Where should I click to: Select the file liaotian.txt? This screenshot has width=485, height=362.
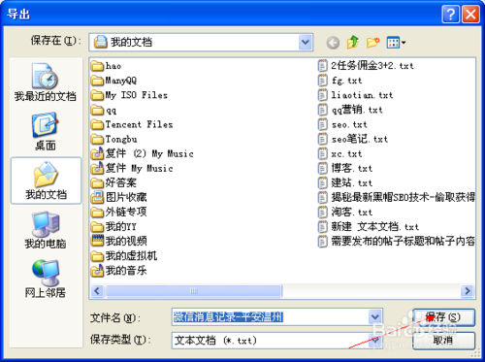355,95
